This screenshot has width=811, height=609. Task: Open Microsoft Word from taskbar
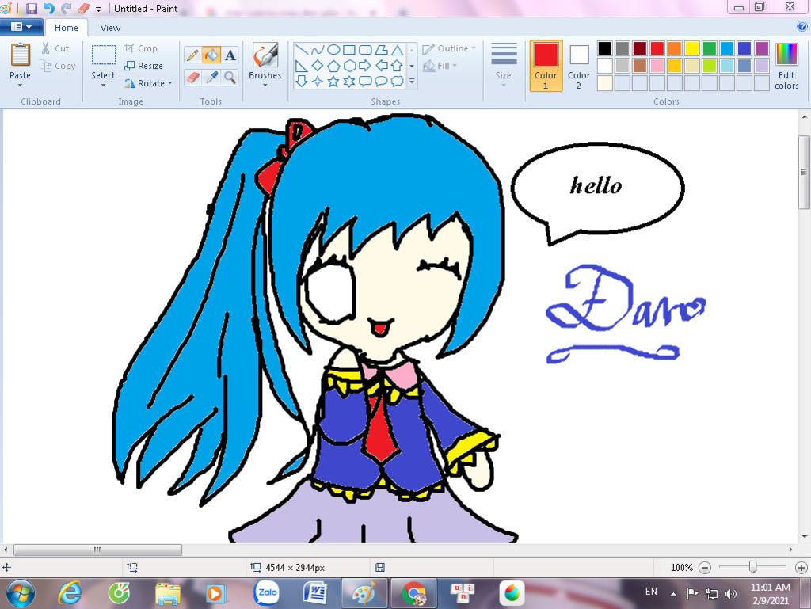pos(314,593)
